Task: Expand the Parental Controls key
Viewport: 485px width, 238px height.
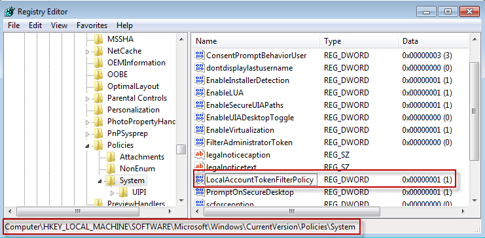Action: click(x=88, y=99)
